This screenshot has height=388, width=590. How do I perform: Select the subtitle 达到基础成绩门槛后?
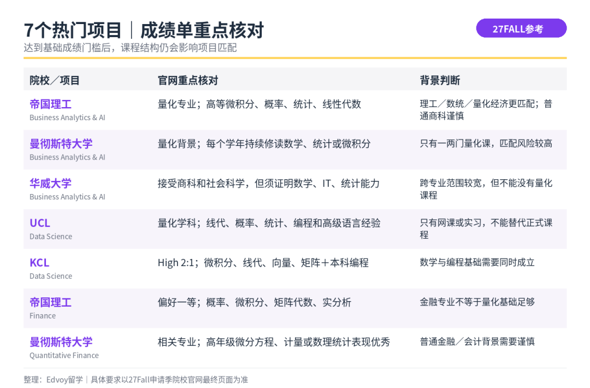click(x=67, y=48)
